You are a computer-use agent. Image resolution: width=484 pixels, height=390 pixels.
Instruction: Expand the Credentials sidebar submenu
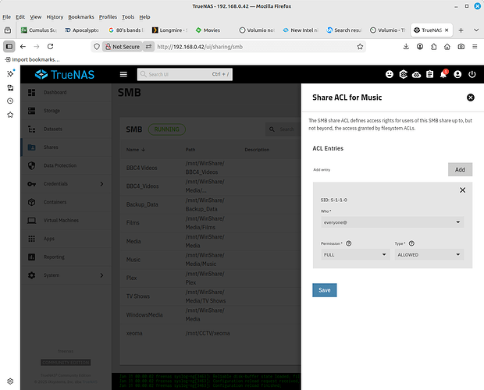pyautogui.click(x=101, y=183)
